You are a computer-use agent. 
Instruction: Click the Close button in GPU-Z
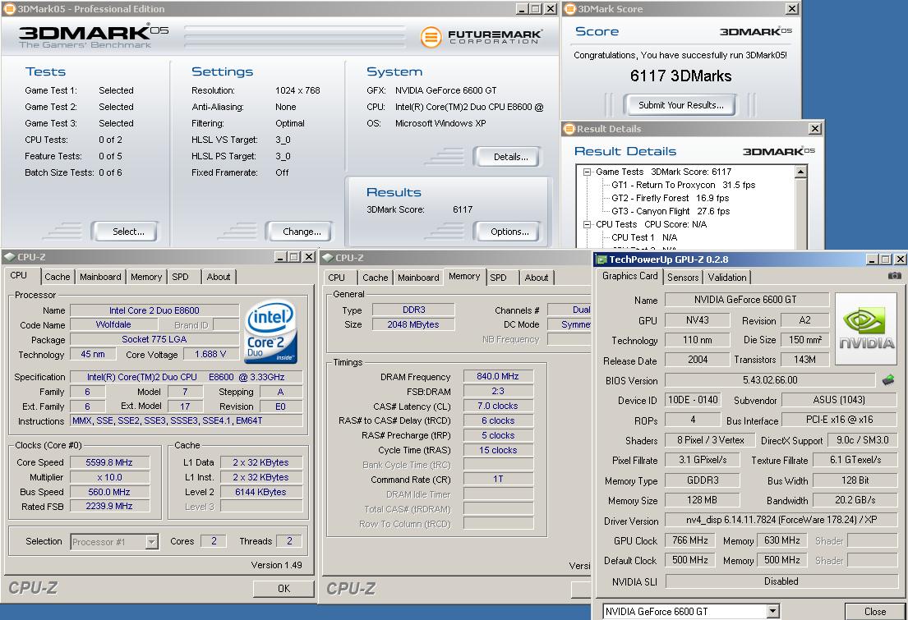(874, 611)
